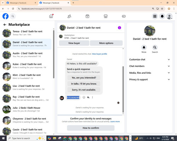Click the zoom magnifier in the address bar
The height and width of the screenshot is (141, 177).
coord(153,8)
